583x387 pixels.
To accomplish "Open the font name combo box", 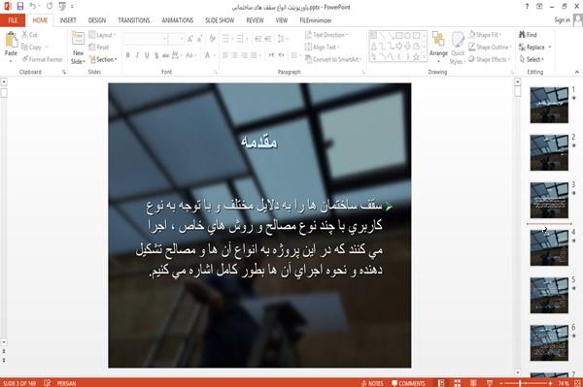I will tap(146, 39).
